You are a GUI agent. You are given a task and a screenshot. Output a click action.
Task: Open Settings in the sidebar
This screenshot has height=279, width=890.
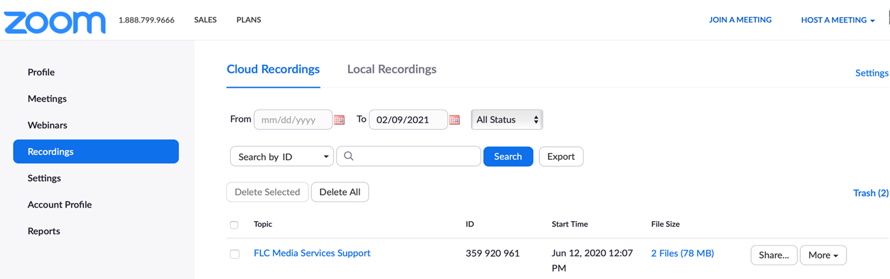[x=44, y=178]
